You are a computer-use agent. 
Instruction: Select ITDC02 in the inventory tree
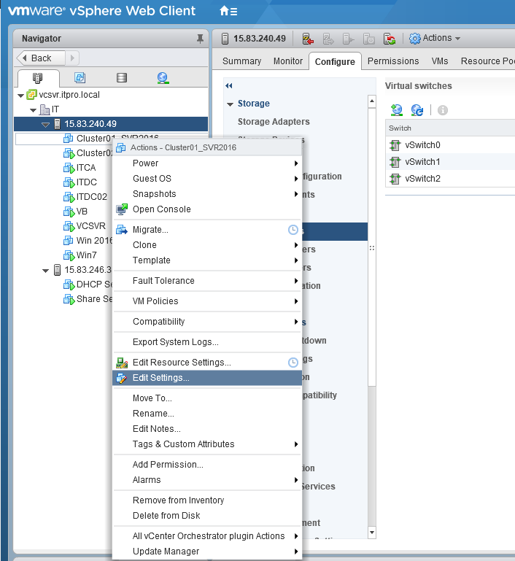[x=92, y=197]
